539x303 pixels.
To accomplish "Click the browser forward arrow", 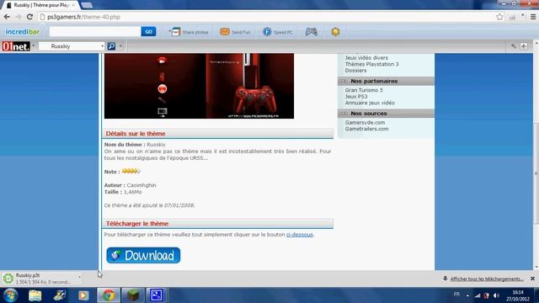I will (x=19, y=17).
